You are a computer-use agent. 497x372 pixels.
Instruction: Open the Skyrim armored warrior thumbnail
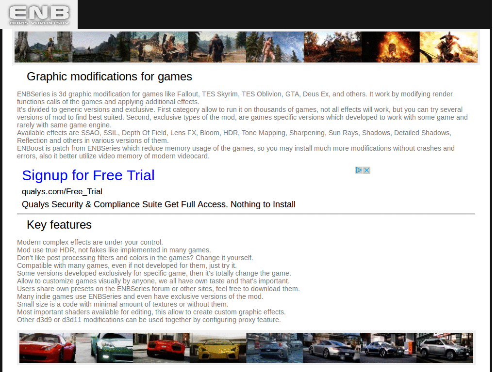[159, 47]
